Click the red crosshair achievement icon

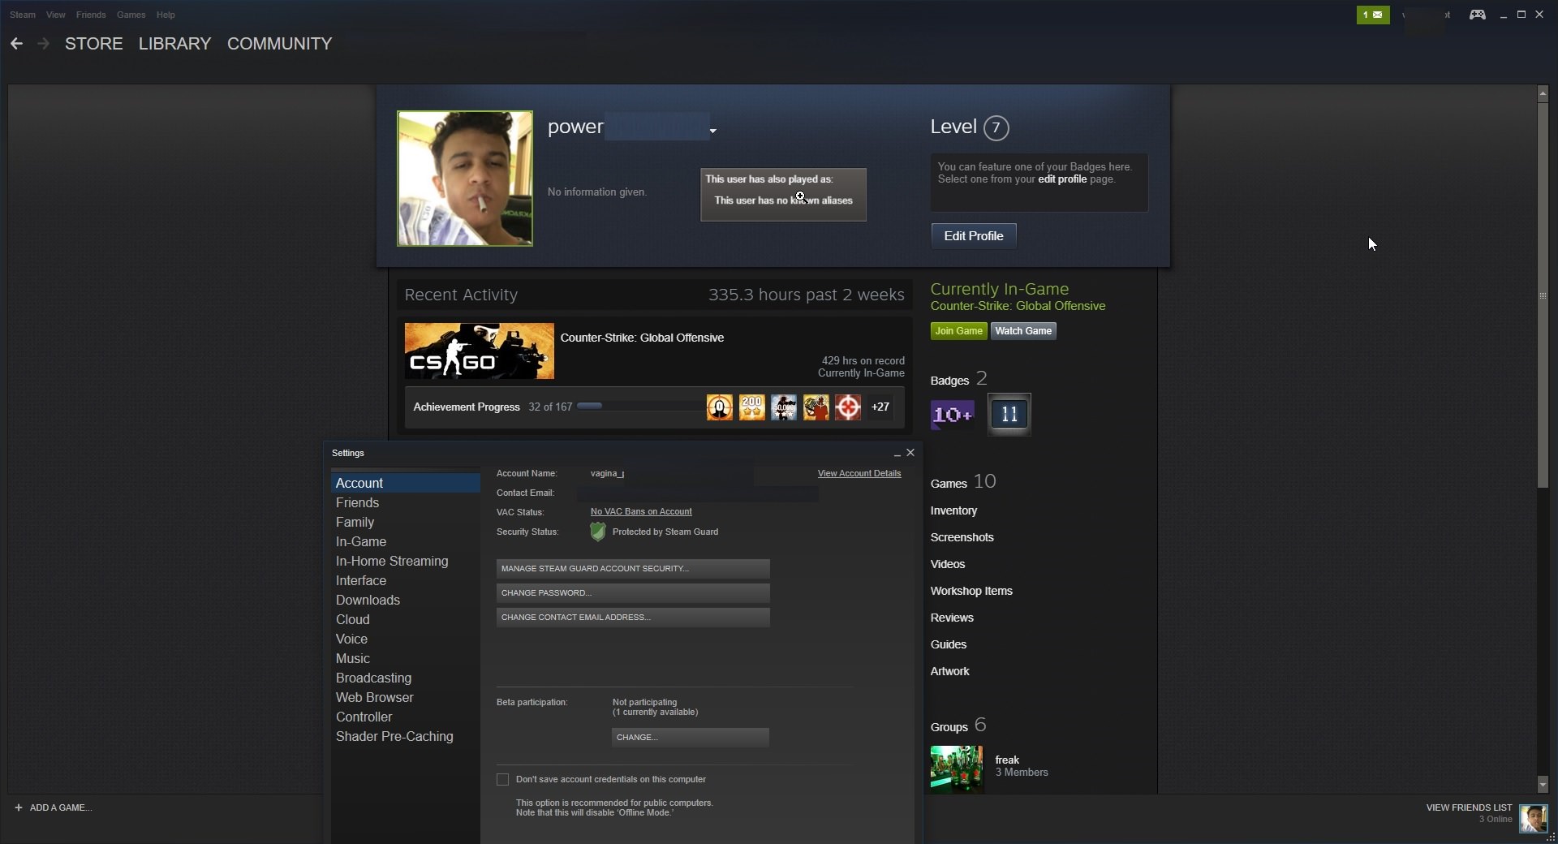pyautogui.click(x=848, y=407)
